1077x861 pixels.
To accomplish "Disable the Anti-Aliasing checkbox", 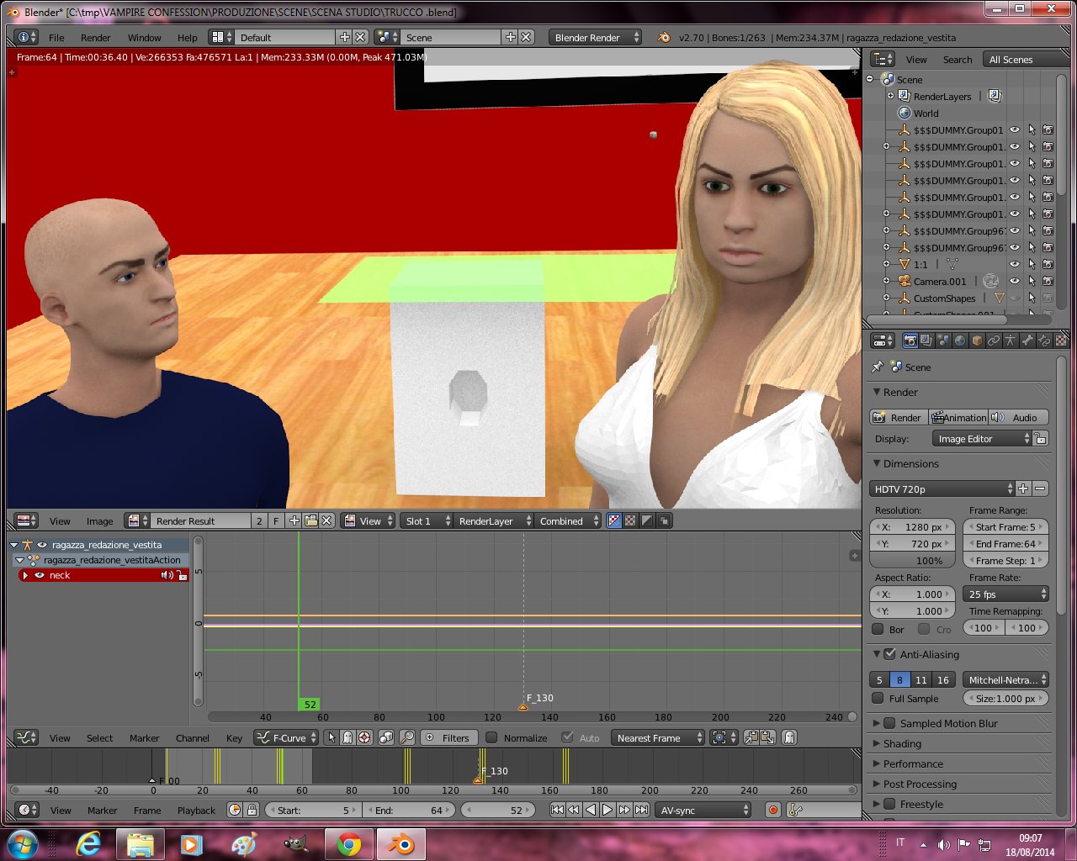I will tap(890, 653).
